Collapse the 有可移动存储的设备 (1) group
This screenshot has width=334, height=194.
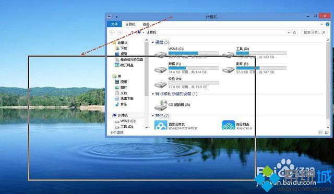153,94
